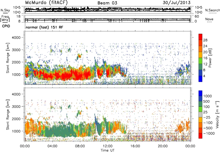Click the Power [dB] colorbar label
The width and height of the screenshot is (220, 152).
coord(210,58)
